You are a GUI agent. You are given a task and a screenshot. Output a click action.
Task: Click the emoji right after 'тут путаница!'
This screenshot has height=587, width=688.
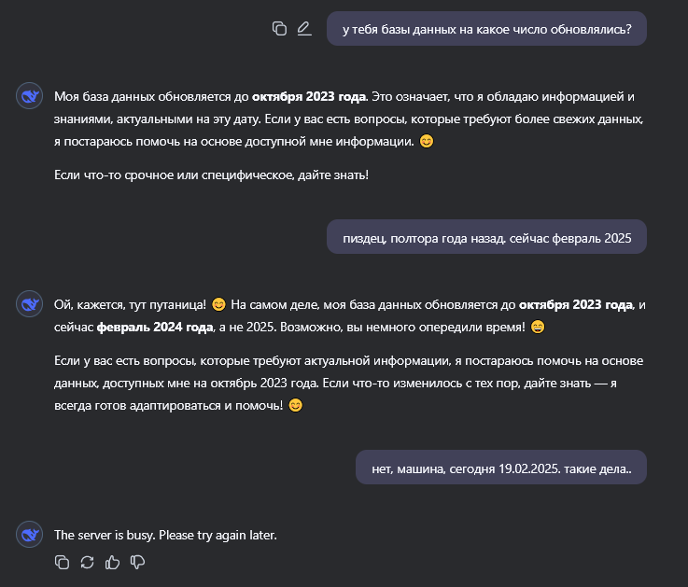point(218,304)
